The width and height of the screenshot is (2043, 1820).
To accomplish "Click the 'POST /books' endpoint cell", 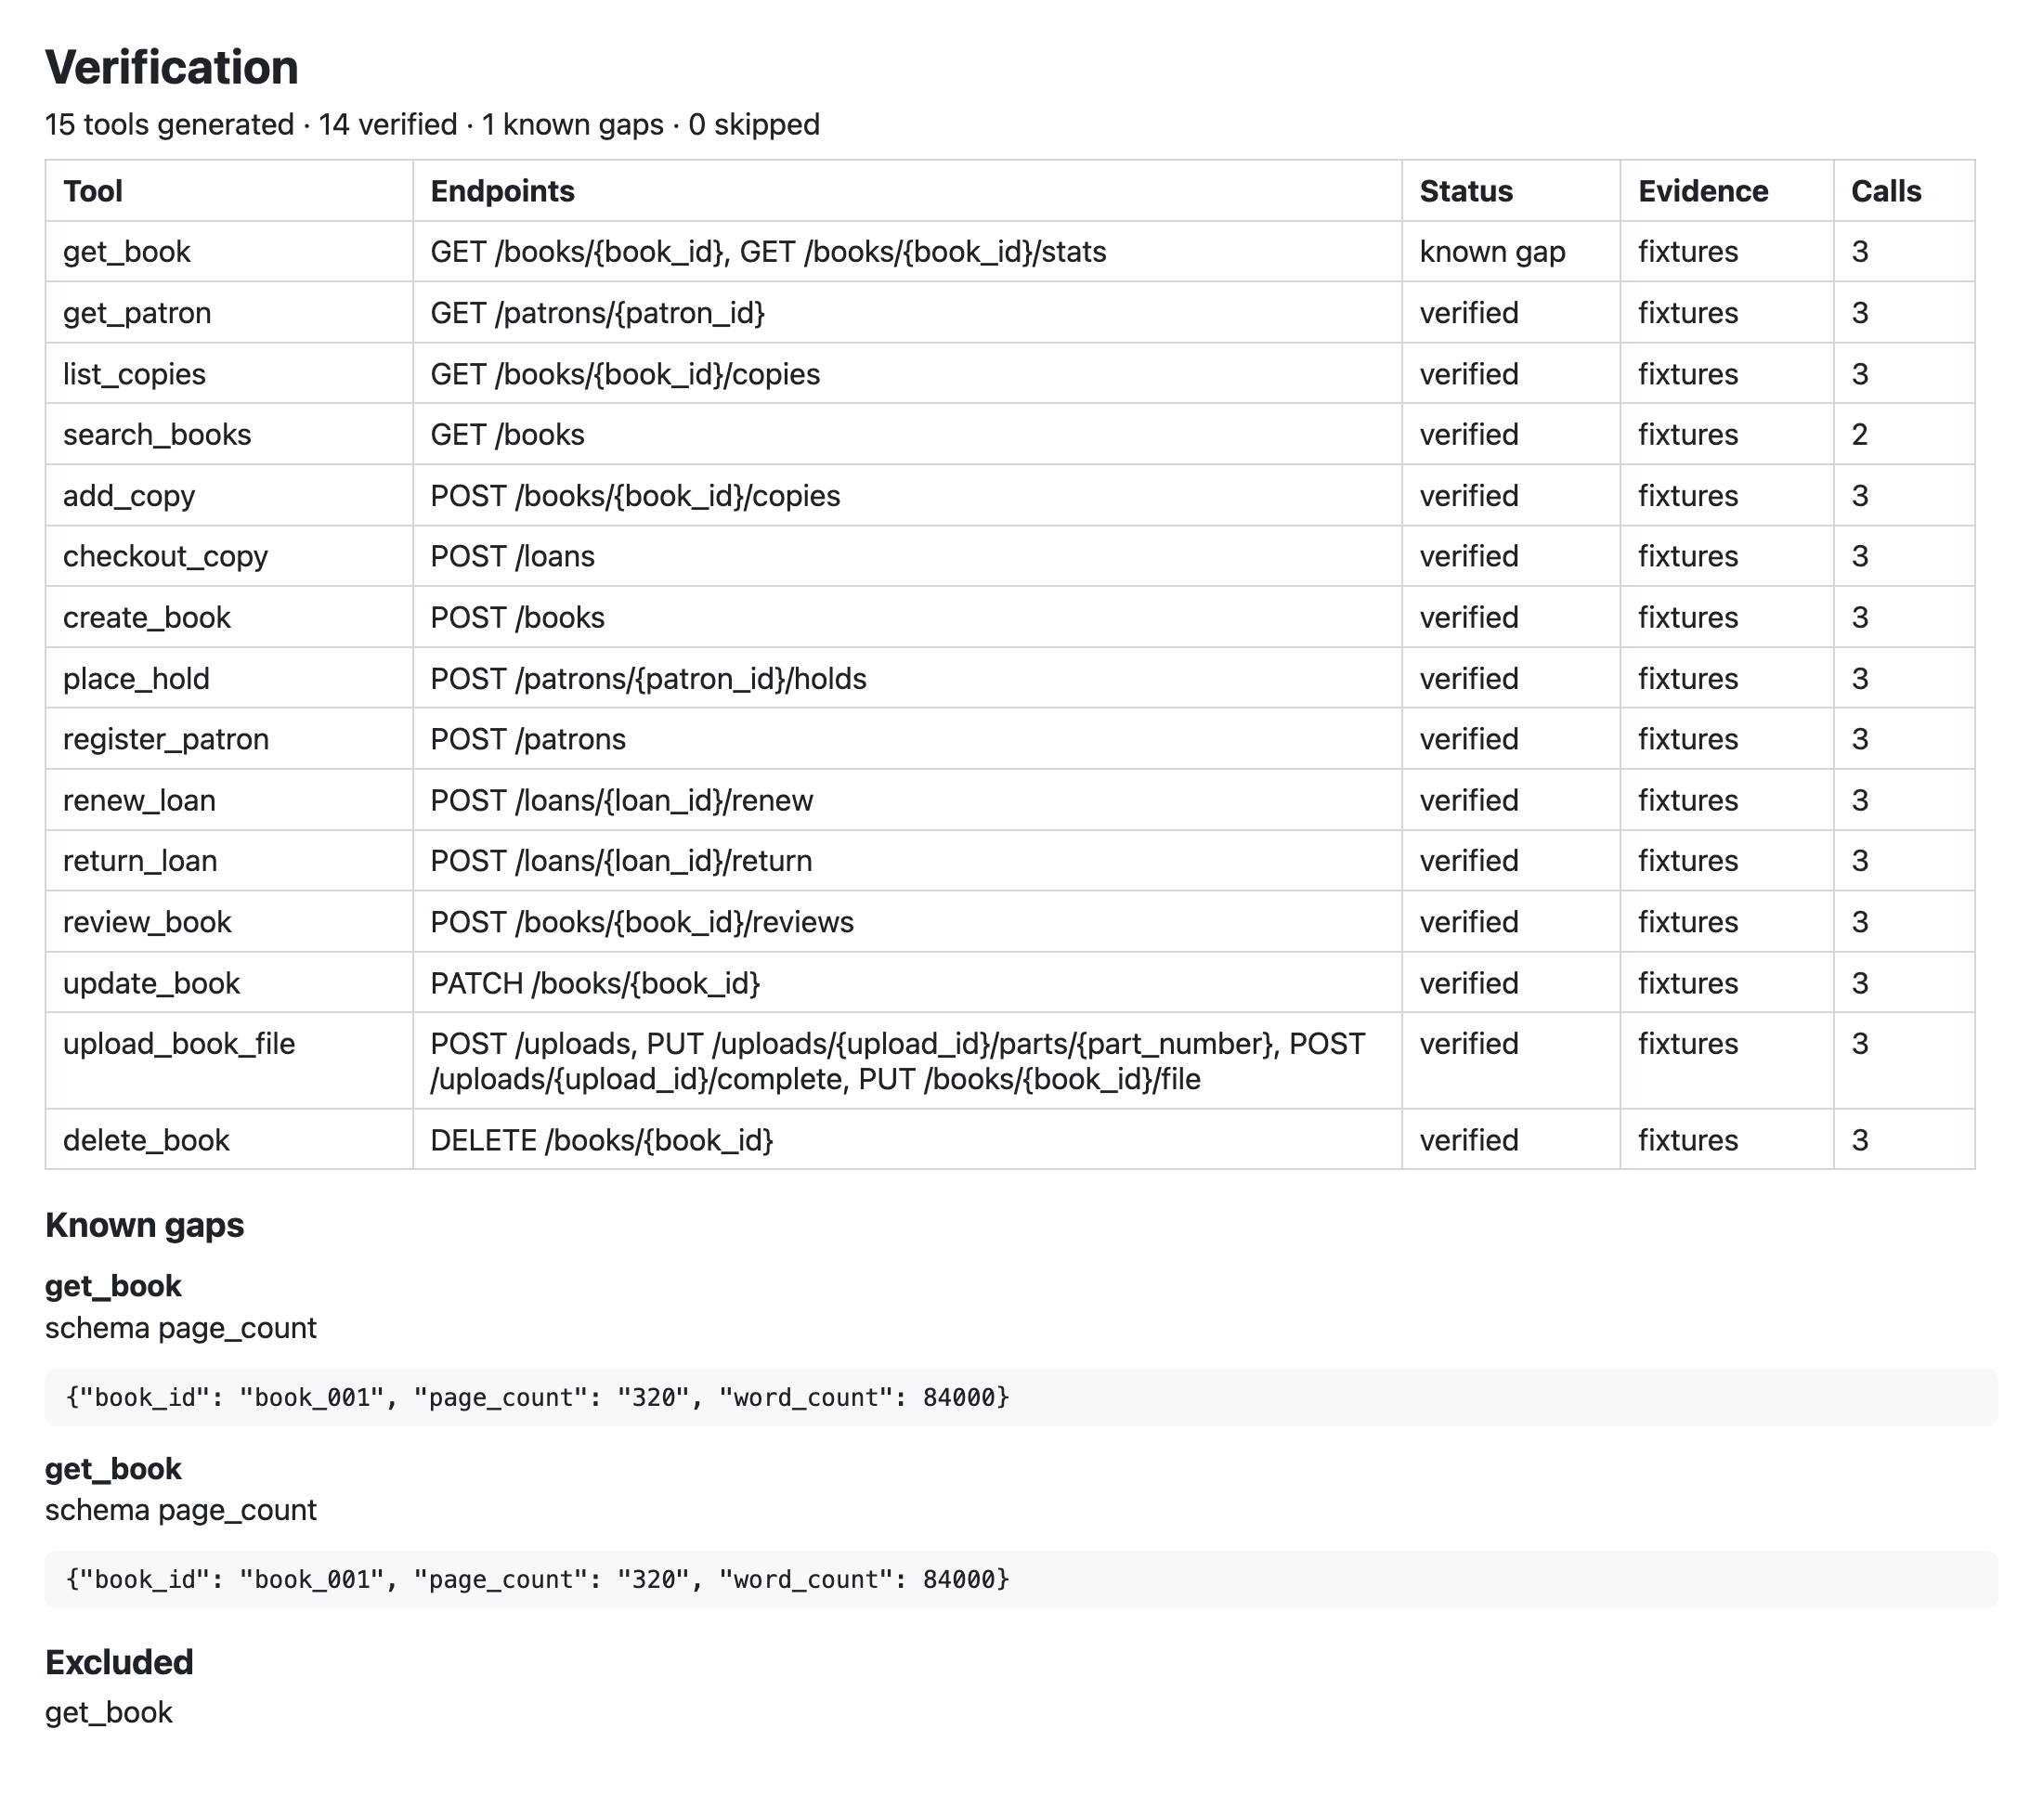I will coord(907,617).
